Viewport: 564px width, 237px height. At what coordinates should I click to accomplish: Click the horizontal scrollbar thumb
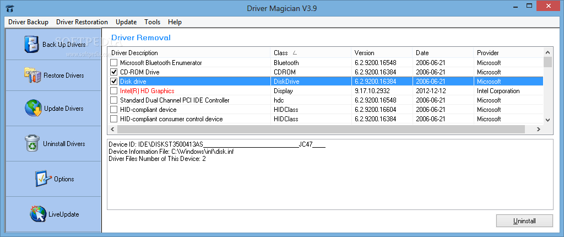tap(321, 129)
